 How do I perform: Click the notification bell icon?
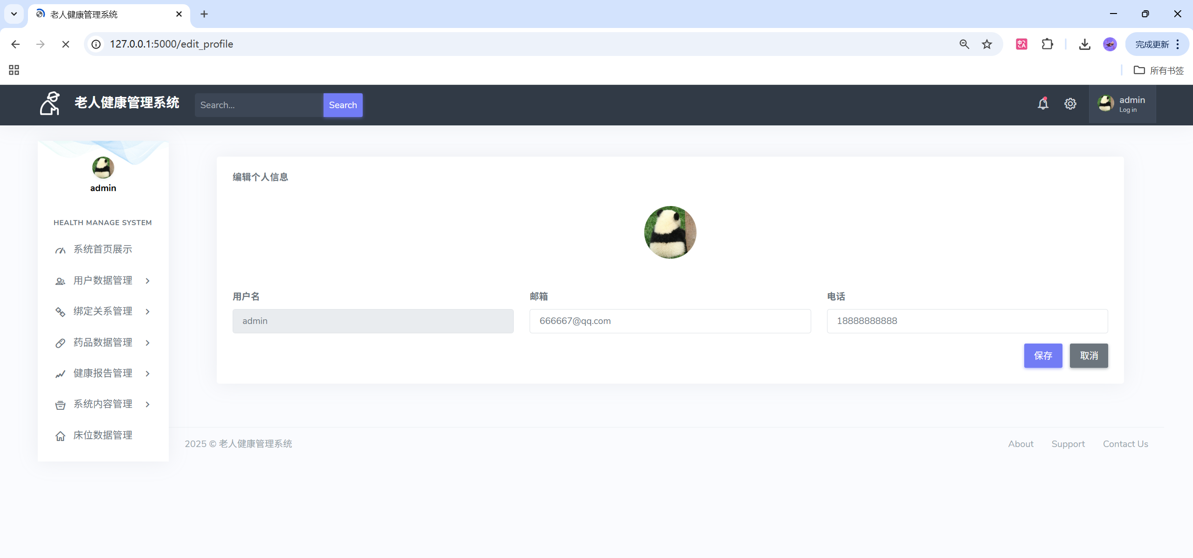1043,103
